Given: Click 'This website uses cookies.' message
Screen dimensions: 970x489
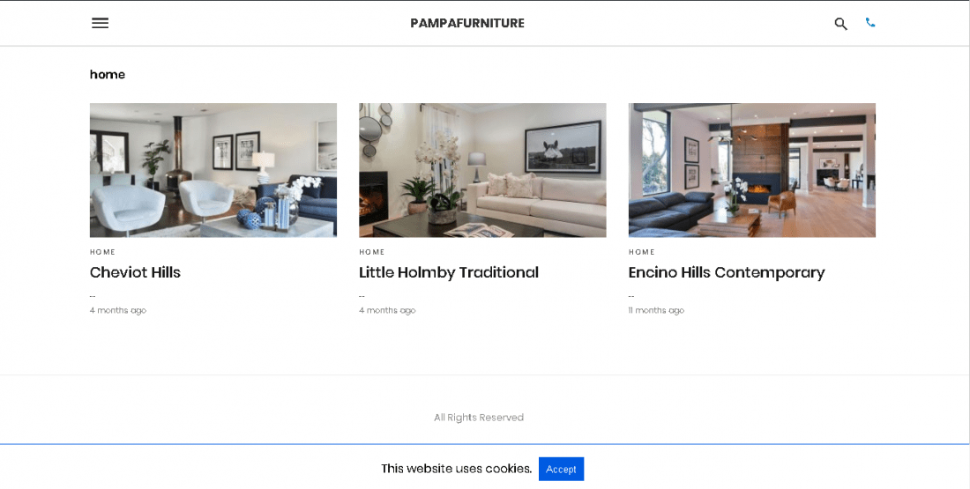Looking at the screenshot, I should [457, 469].
